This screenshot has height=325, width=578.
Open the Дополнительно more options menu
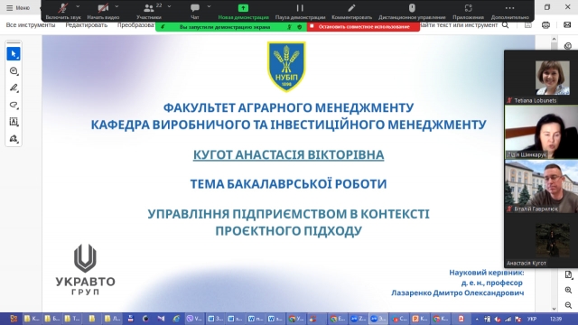(x=509, y=11)
